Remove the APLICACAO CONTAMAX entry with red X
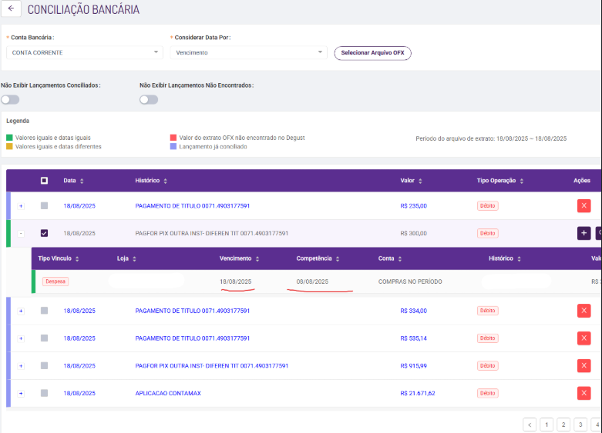Viewport: 602px width, 433px height. pos(584,393)
